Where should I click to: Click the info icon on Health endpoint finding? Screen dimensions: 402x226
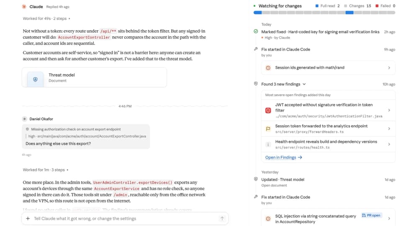(x=268, y=144)
